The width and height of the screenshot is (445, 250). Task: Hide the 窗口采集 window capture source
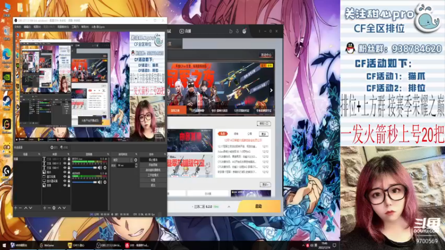click(x=65, y=177)
